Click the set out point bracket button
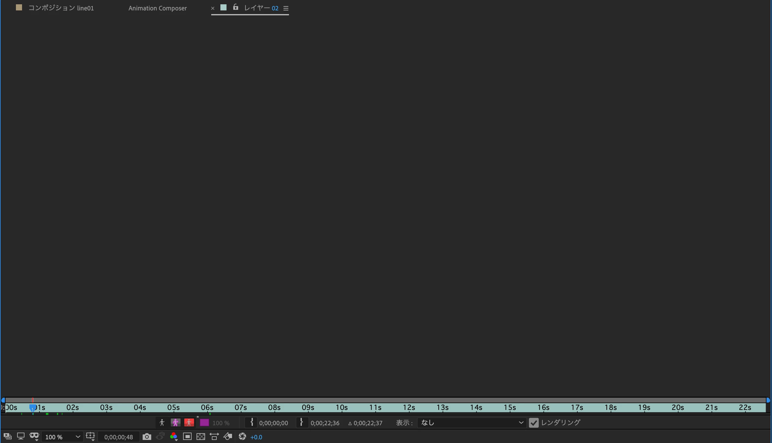Image resolution: width=772 pixels, height=443 pixels. pyautogui.click(x=302, y=423)
